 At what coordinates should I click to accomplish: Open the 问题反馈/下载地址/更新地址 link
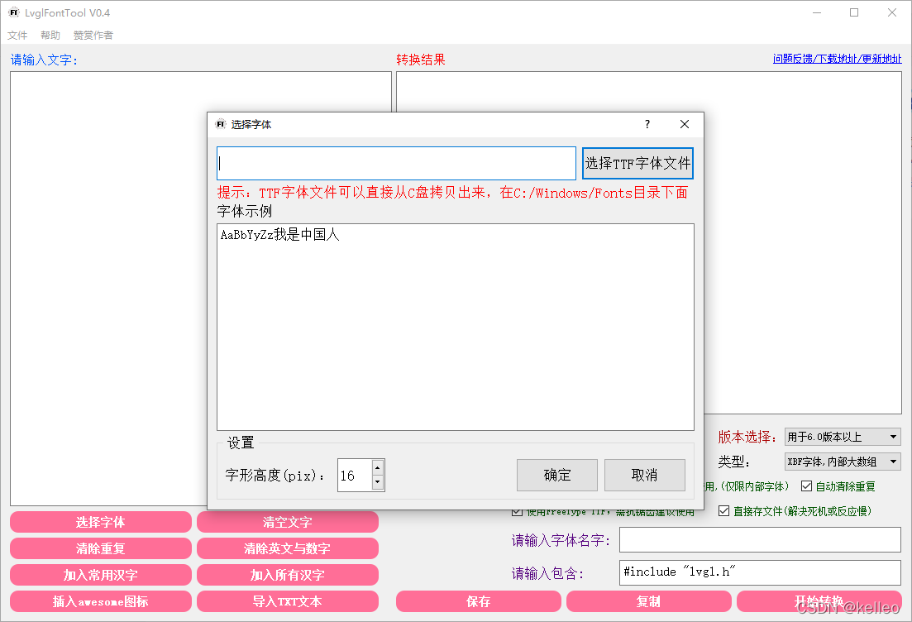click(837, 59)
